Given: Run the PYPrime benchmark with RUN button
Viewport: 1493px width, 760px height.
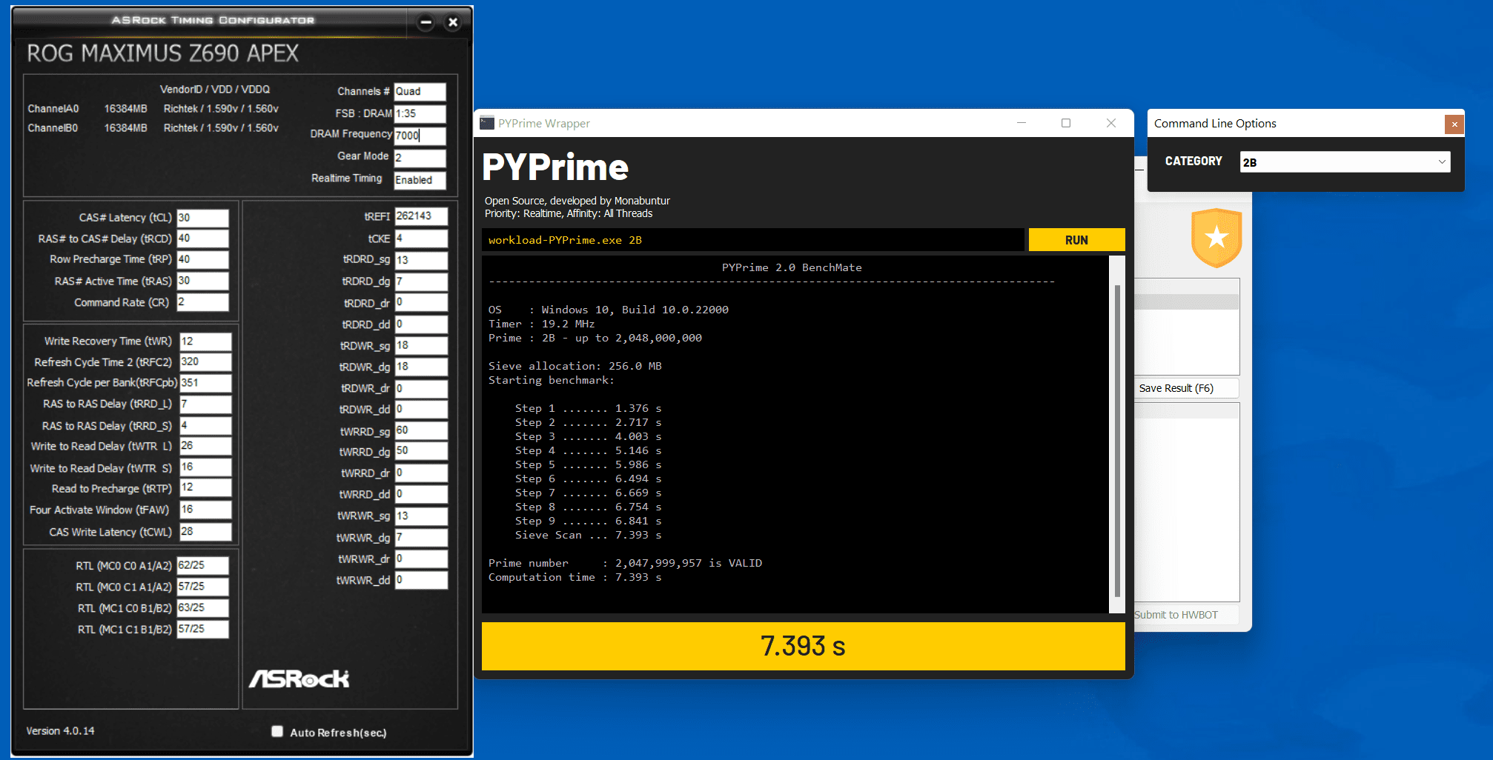Looking at the screenshot, I should pyautogui.click(x=1076, y=240).
